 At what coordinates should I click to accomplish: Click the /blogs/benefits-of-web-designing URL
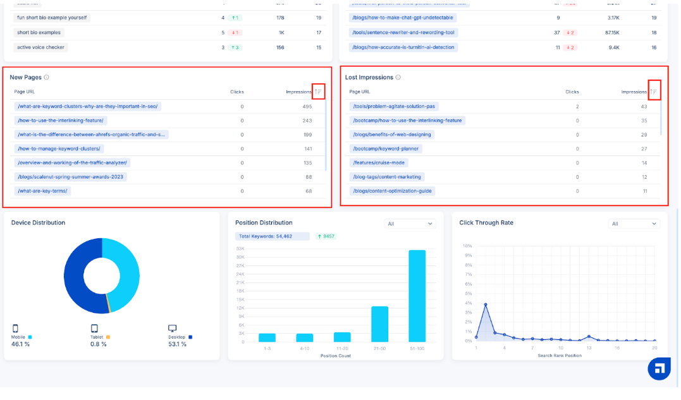click(x=391, y=135)
